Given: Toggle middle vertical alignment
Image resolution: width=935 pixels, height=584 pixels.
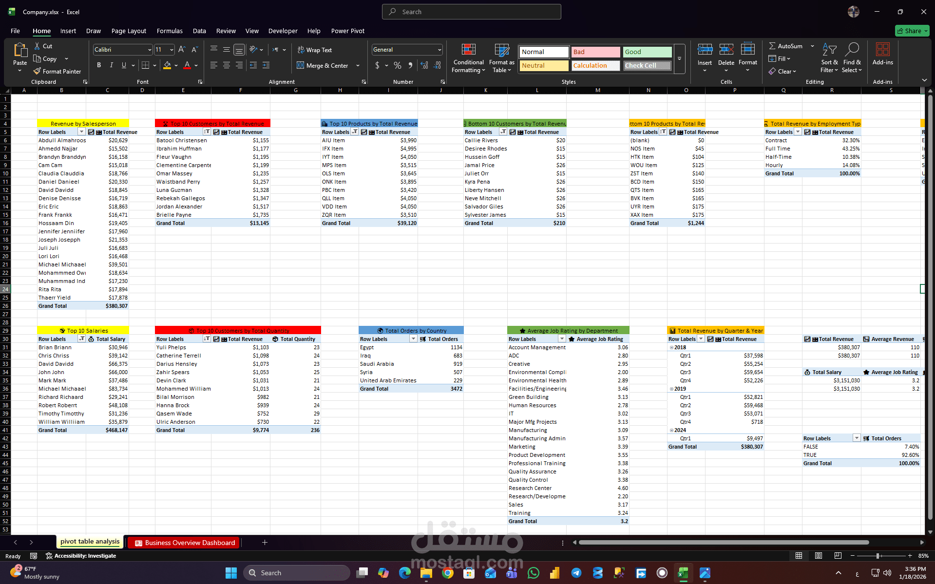Looking at the screenshot, I should (227, 50).
